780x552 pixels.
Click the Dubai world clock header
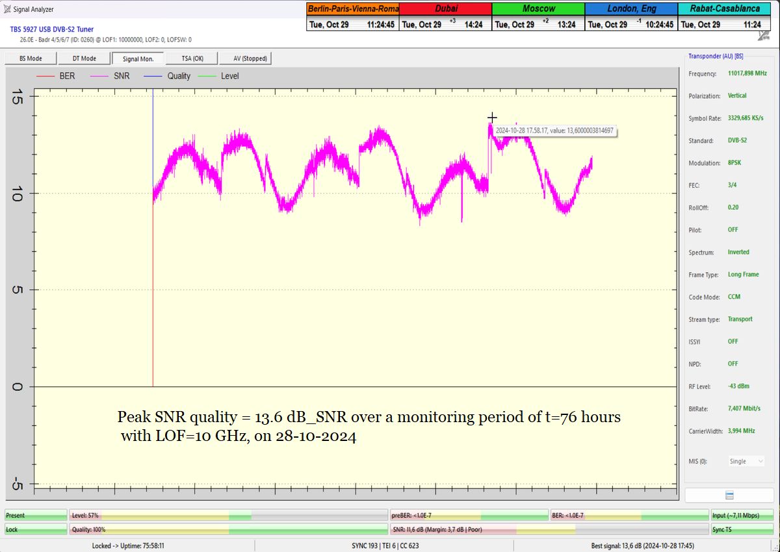click(445, 8)
